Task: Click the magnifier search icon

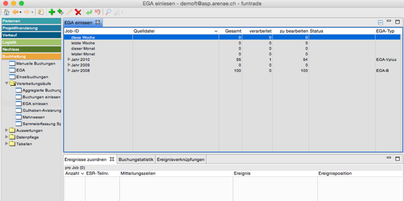Action: pyautogui.click(x=109, y=12)
